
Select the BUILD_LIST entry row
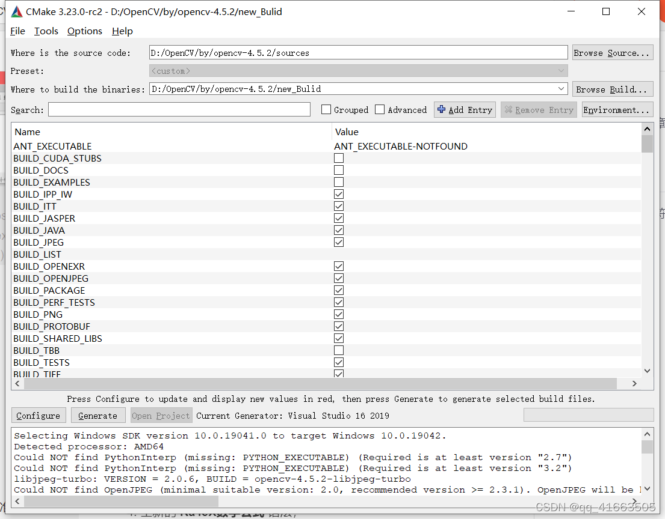327,255
